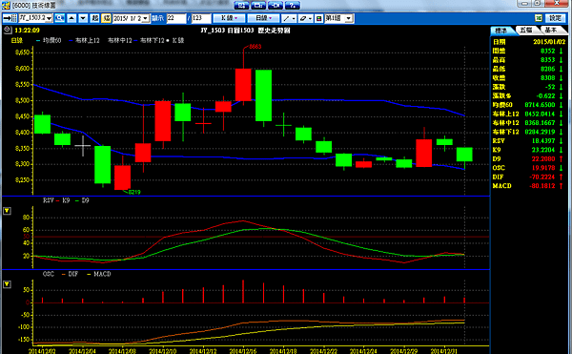Open the K線 chart type dropdown

(x=229, y=18)
